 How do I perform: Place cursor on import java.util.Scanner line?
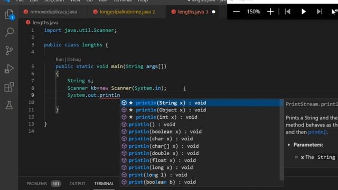point(80,31)
